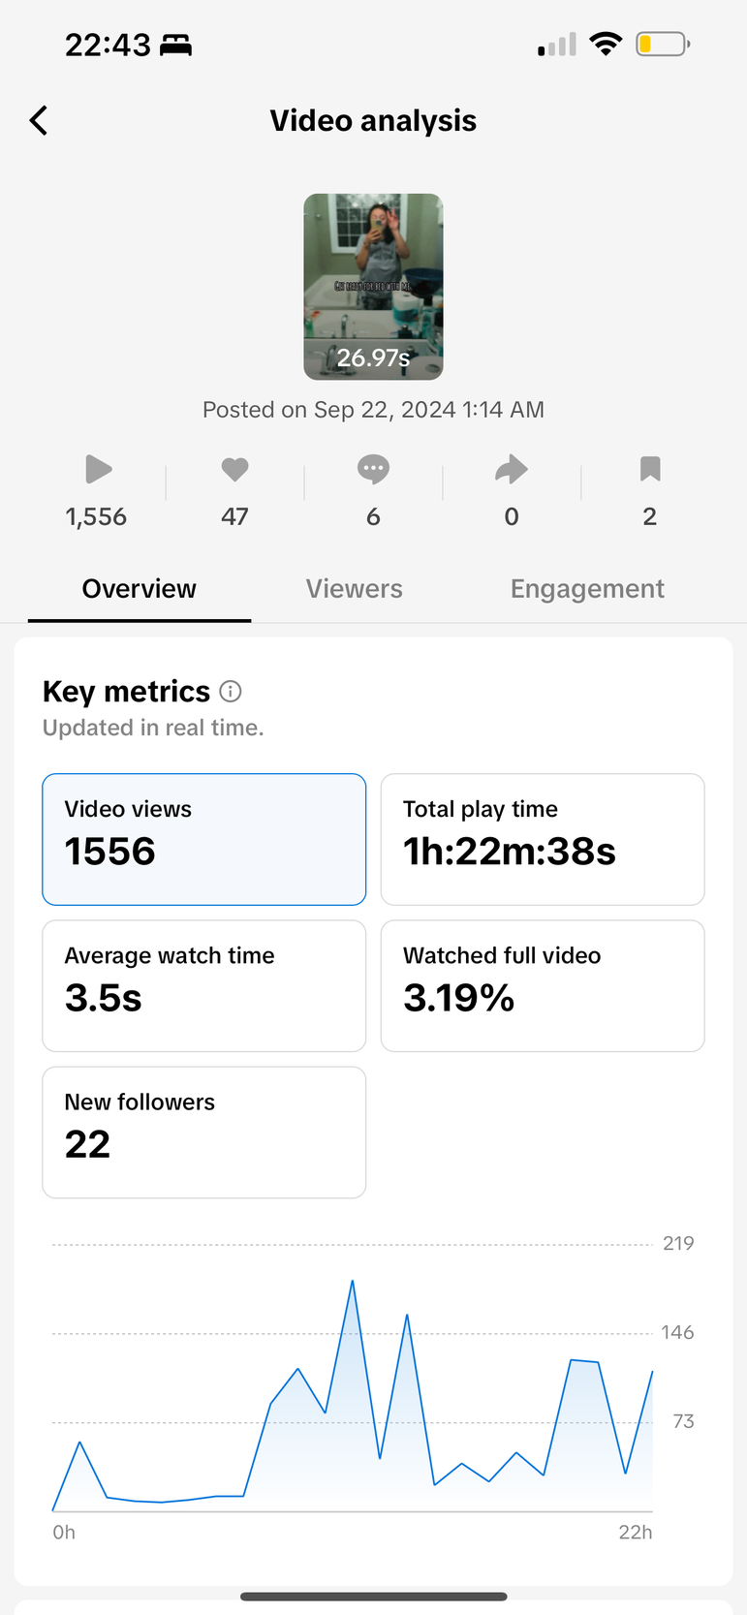
Task: Tap the 22h label on chart
Action: point(635,1532)
